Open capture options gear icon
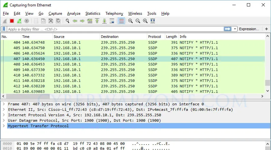 (x=27, y=21)
